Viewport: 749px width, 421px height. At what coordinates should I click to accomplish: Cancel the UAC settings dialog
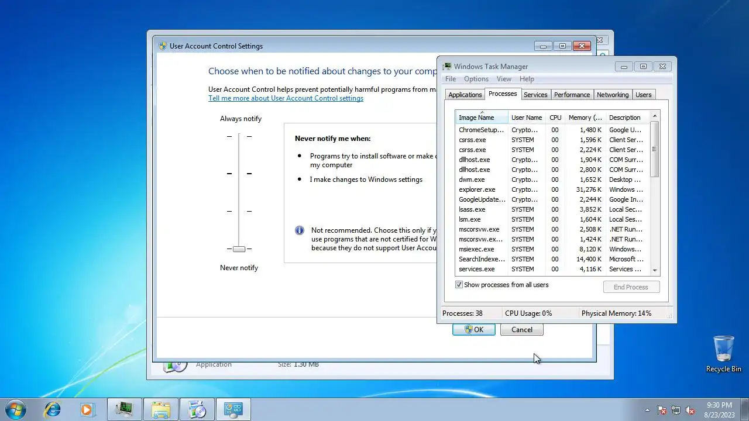(522, 329)
